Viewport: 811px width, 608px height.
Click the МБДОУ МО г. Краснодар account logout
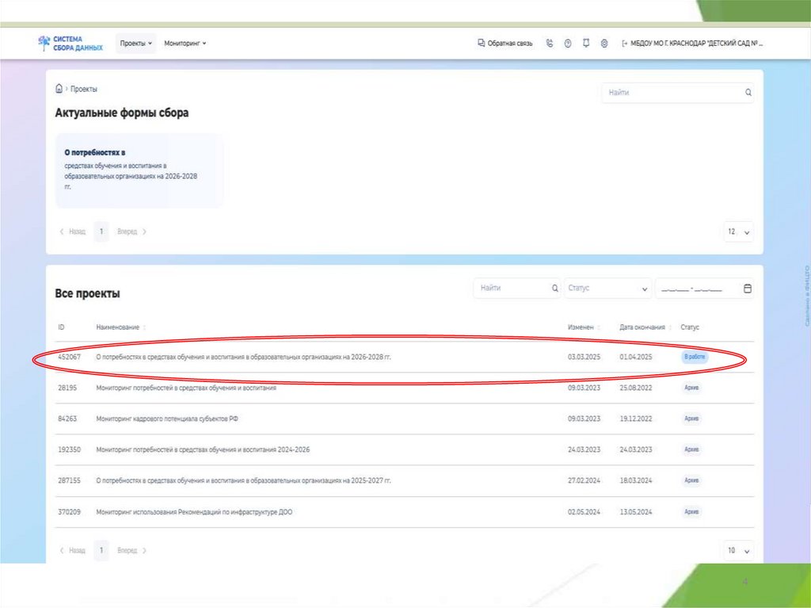pos(692,44)
